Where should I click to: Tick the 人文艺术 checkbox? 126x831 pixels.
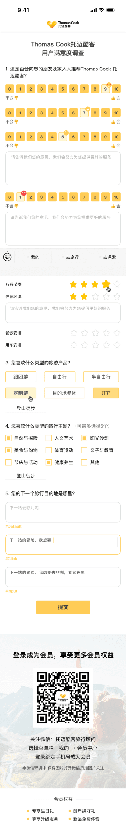pos(49,438)
